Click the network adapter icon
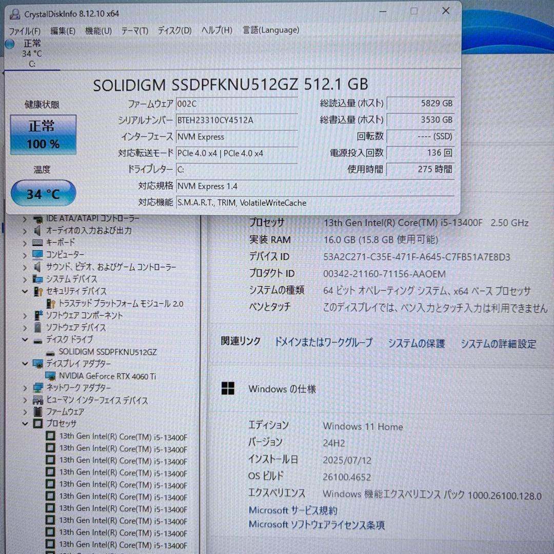The height and width of the screenshot is (554, 554). point(38,388)
